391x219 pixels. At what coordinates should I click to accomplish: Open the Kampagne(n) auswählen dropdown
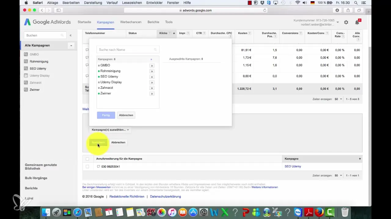click(110, 130)
